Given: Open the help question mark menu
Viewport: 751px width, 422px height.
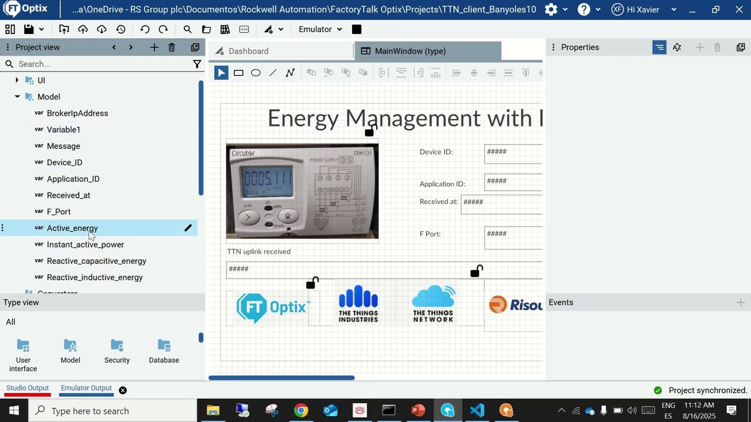Looking at the screenshot, I should point(588,9).
